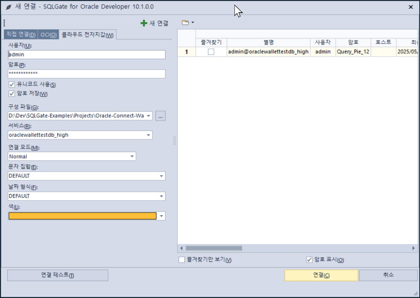Screen dimensions: 420x298
Task: Open the 서비스 dropdown list
Action: point(148,135)
